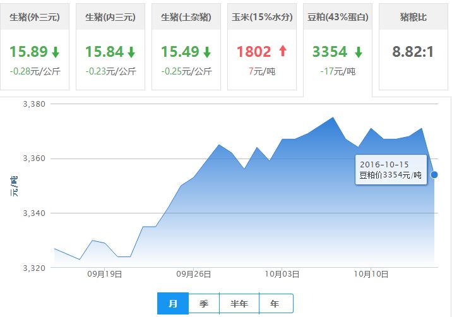The image size is (452, 317).
Task: Select the 月 time range button
Action: pyautogui.click(x=173, y=304)
